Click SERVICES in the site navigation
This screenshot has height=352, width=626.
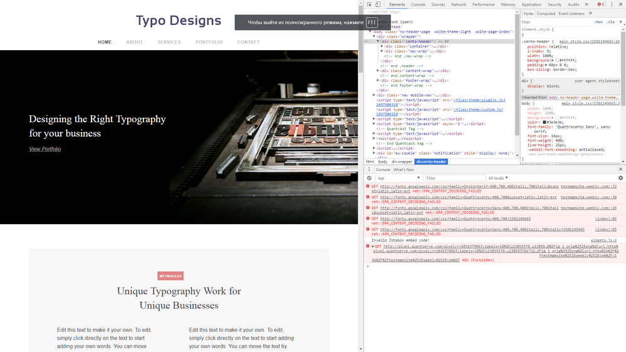(169, 43)
